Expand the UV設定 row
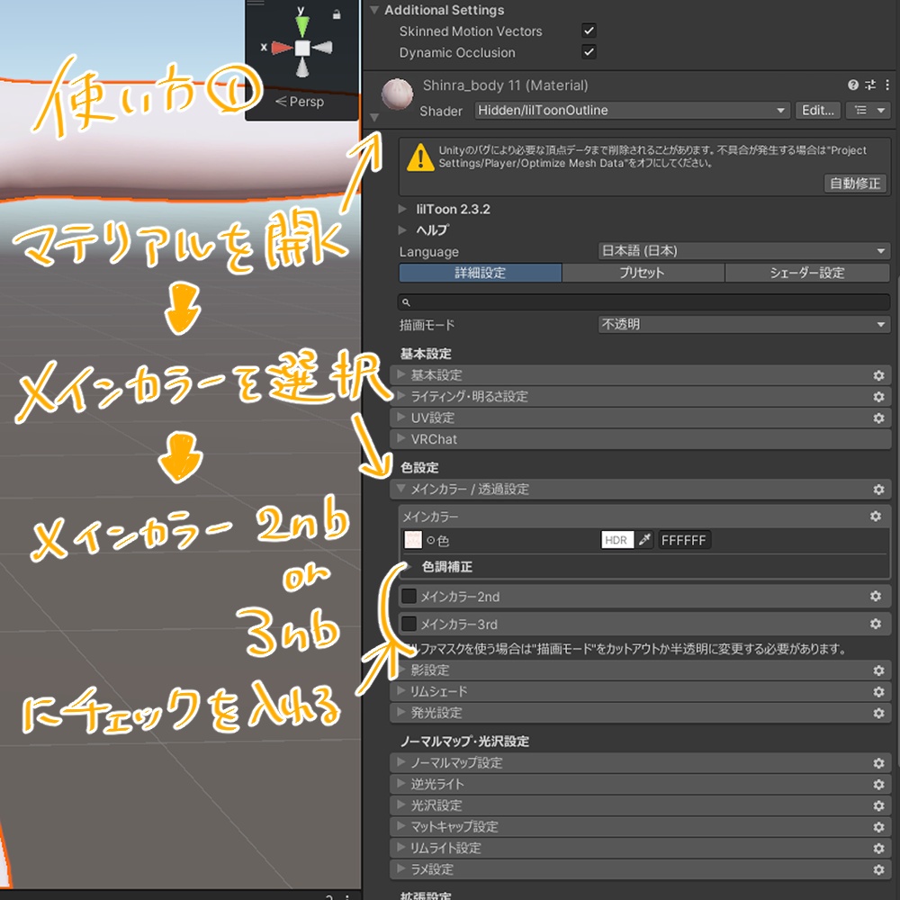This screenshot has height=900, width=900. [641, 418]
